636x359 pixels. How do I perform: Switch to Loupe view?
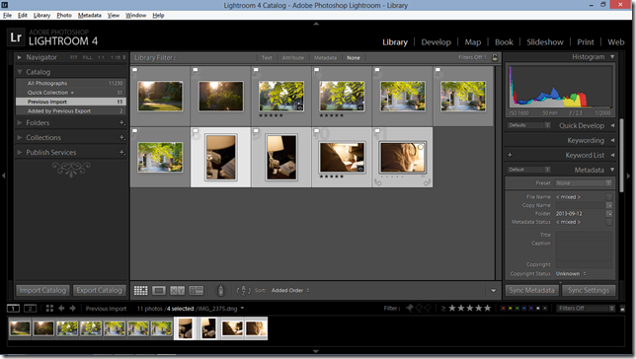(x=159, y=291)
